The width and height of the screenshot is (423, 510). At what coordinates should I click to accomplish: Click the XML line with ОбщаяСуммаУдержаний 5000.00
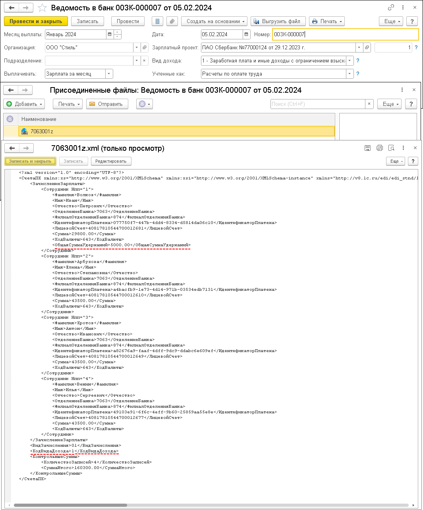(x=122, y=245)
